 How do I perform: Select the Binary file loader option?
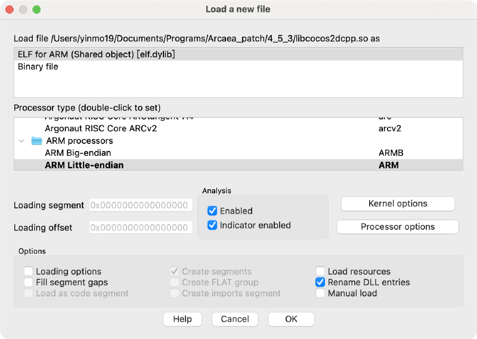point(38,67)
